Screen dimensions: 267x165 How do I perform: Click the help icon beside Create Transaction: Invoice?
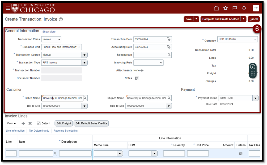point(61,19)
